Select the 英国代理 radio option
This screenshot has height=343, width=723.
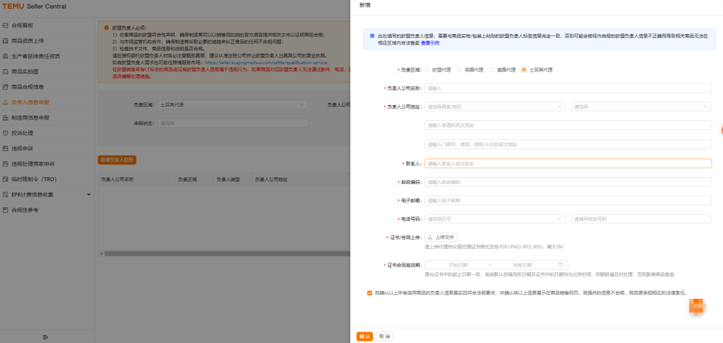[460, 70]
